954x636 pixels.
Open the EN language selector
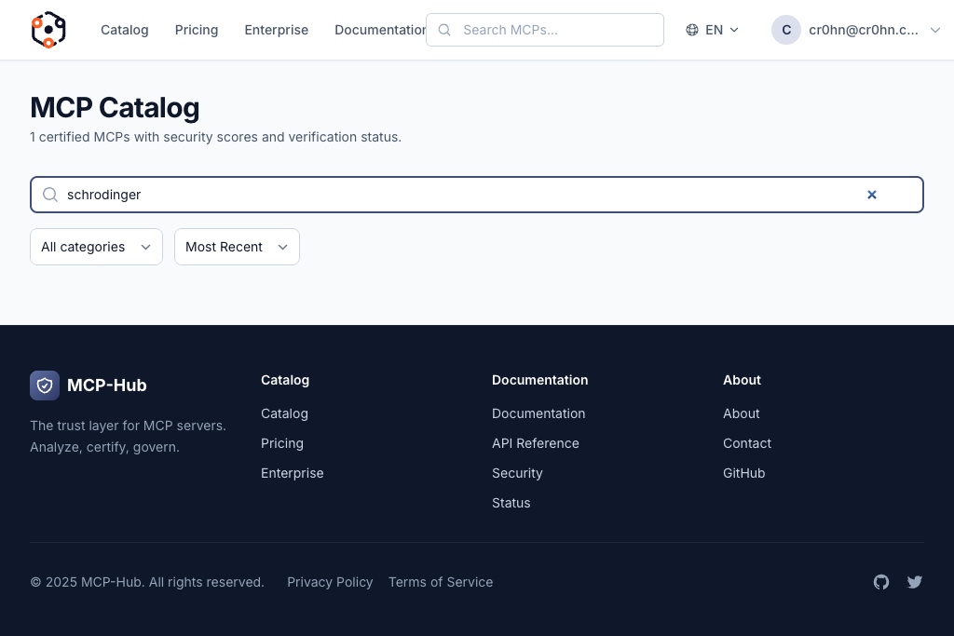(714, 30)
